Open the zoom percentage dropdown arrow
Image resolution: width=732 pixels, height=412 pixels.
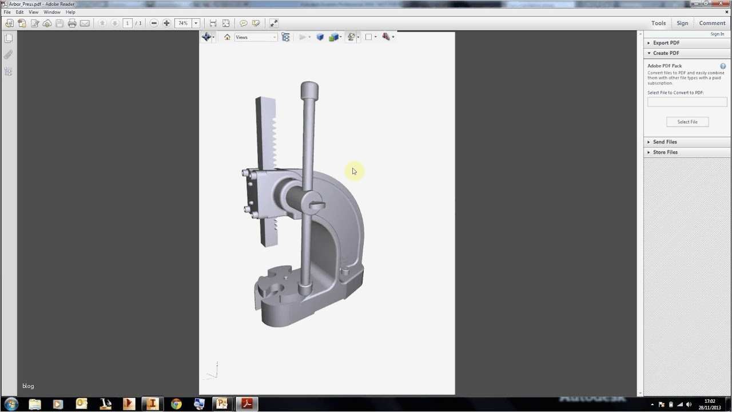(x=196, y=23)
